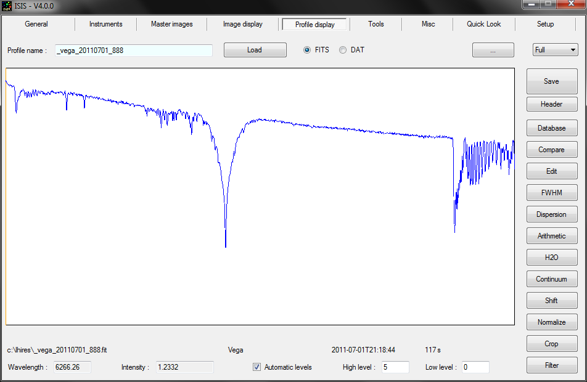Select the FITS radio button
This screenshot has height=382, width=587.
(x=307, y=50)
